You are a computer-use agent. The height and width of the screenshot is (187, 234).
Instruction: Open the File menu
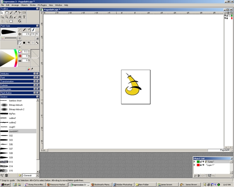point(3,5)
